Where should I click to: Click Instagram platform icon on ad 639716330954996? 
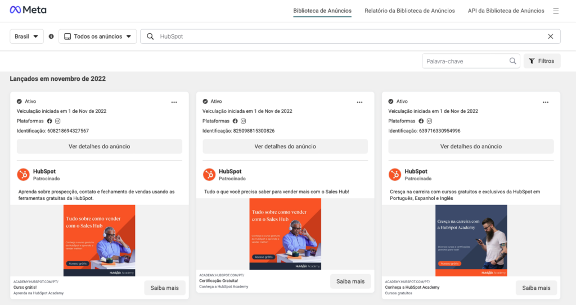[x=429, y=121]
